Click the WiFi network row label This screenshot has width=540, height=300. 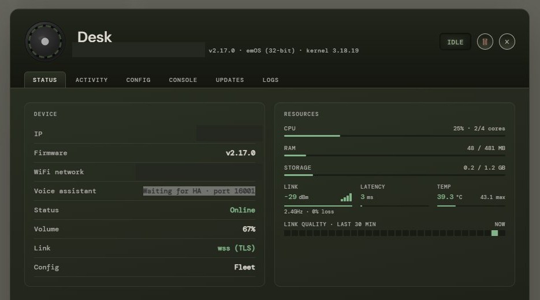point(59,172)
